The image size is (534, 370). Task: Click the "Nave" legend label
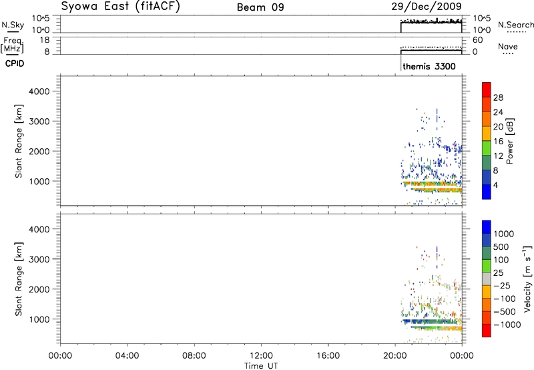pos(508,46)
